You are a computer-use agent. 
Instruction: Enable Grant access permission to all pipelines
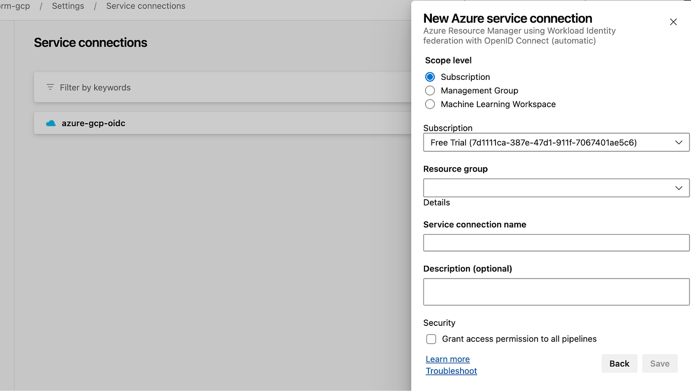click(431, 339)
